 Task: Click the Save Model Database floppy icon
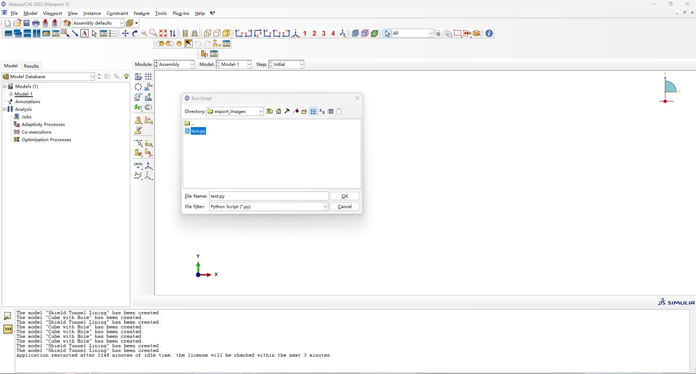point(26,23)
